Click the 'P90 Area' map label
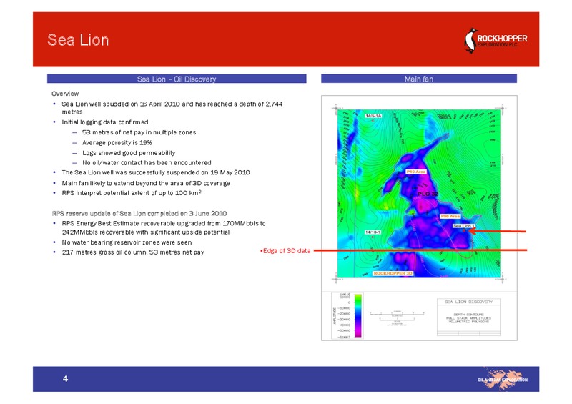Image resolution: width=572 pixels, height=404 pixels. pyautogui.click(x=450, y=216)
